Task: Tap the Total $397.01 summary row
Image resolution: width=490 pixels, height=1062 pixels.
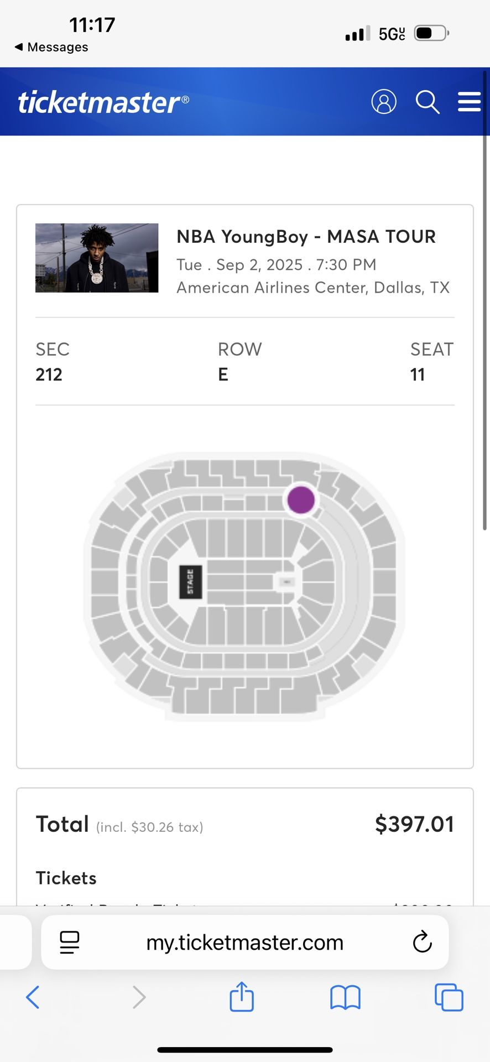Action: [244, 824]
